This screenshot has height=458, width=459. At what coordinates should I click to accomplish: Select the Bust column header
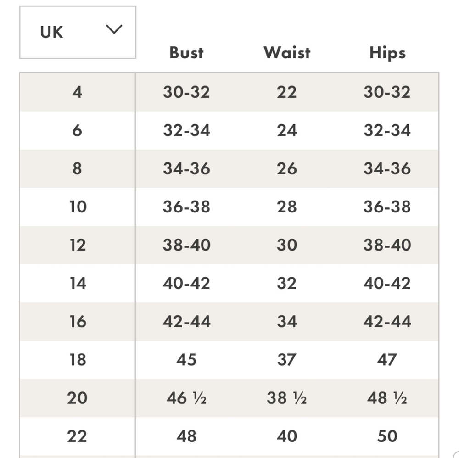coord(186,53)
